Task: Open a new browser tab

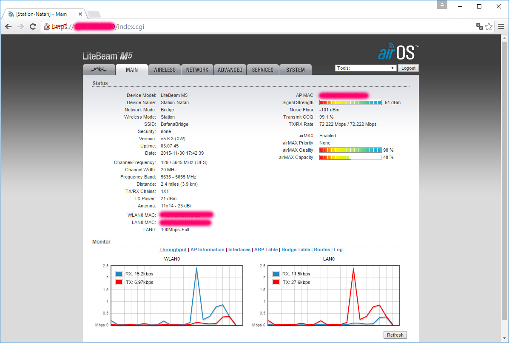Action: click(94, 14)
